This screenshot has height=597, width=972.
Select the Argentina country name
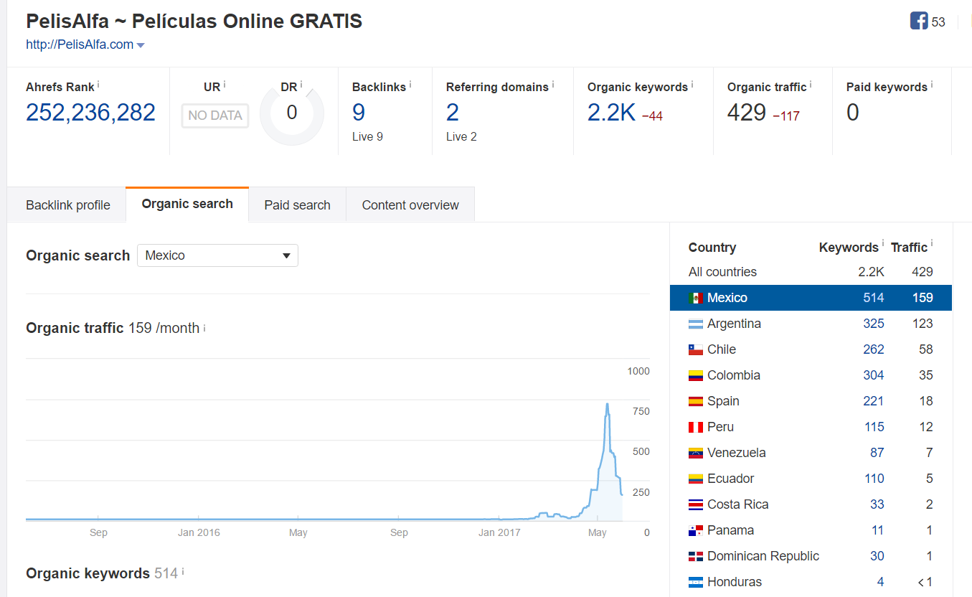click(734, 324)
